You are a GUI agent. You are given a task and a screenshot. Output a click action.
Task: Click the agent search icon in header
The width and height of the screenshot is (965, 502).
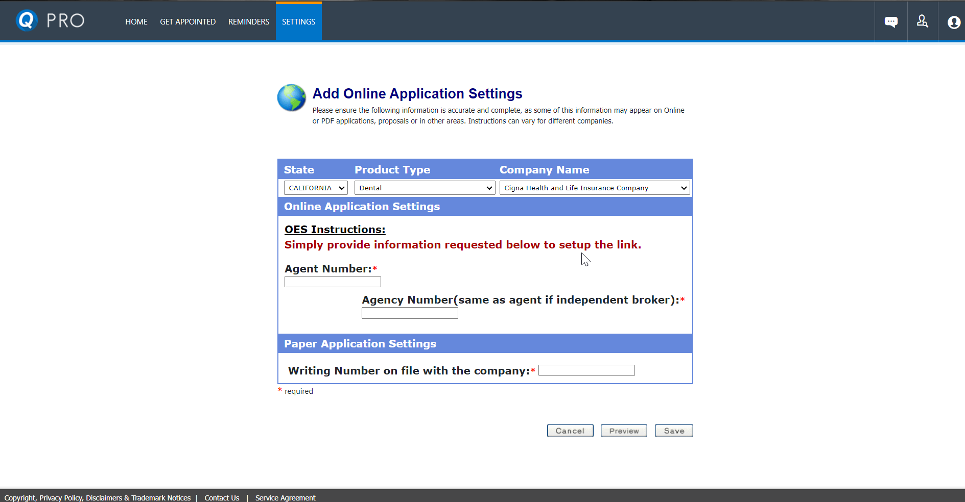click(x=922, y=21)
